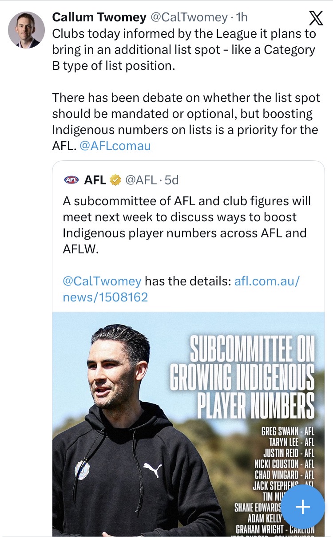
Task: Open the subcommittee image in quoted tweet
Action: point(188,424)
